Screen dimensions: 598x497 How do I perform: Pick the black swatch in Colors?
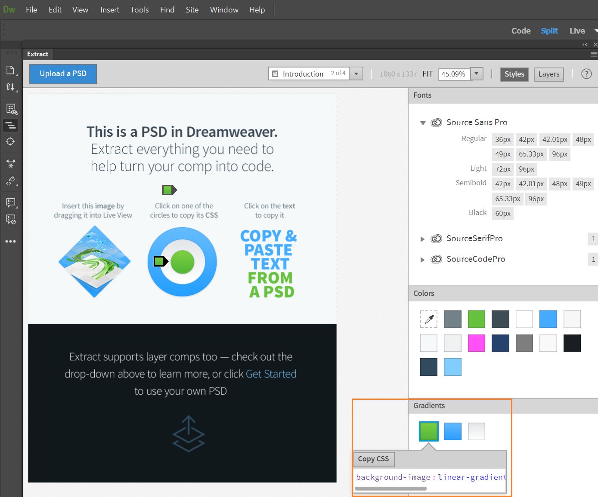572,343
